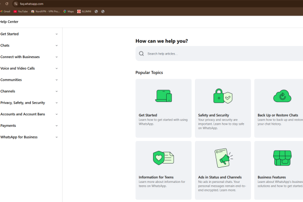The image size is (303, 202).
Task: Open the site information icon in address bar
Action: point(16,4)
